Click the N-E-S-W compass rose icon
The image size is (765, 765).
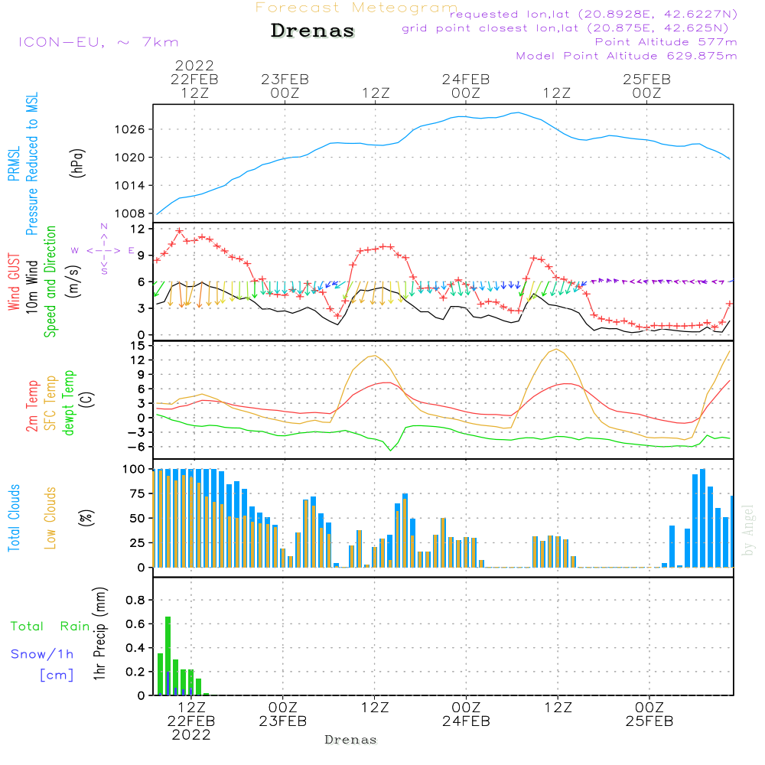103,250
